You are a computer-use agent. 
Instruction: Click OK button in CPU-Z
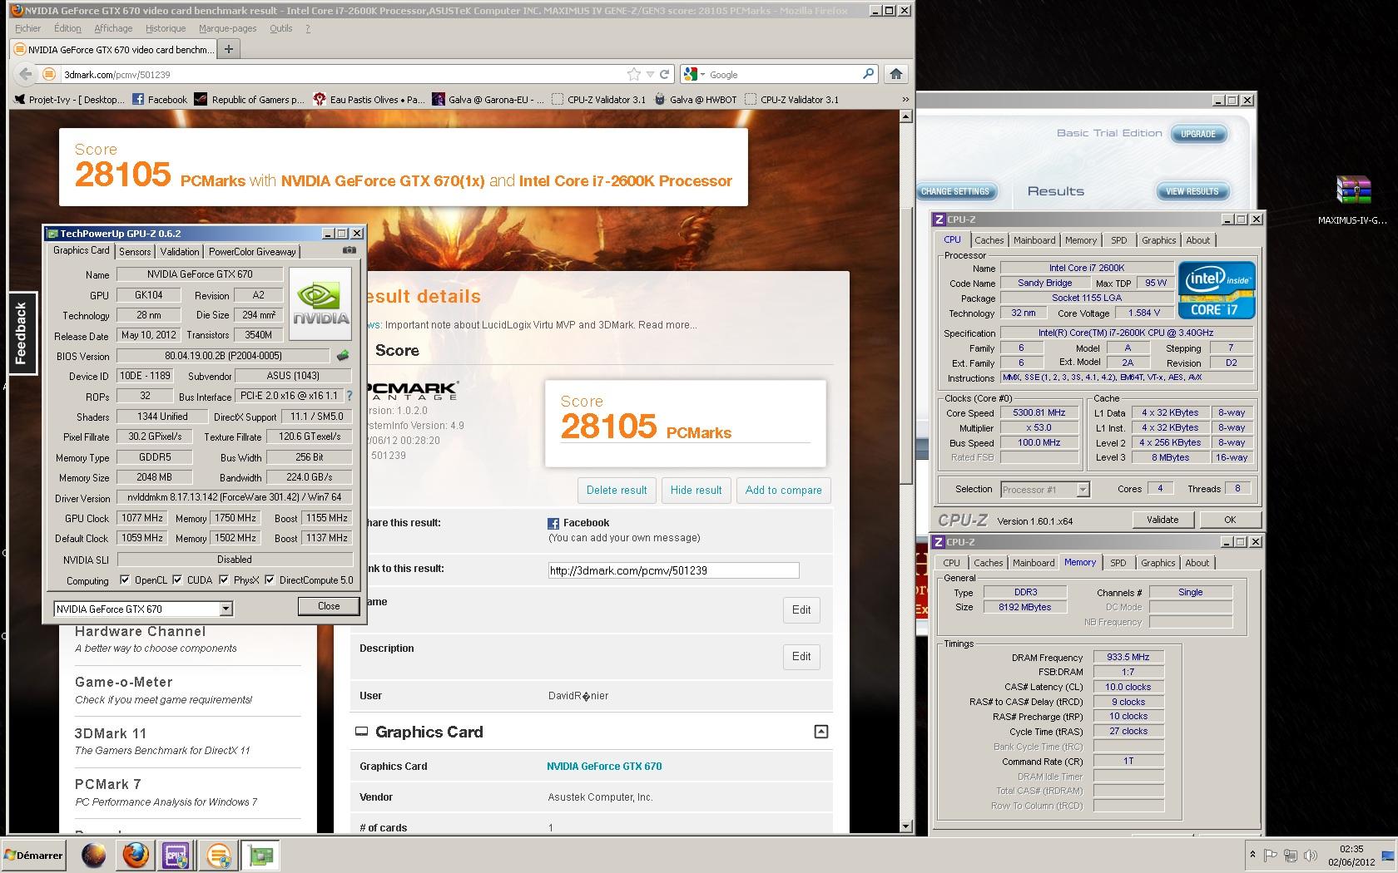1230,520
